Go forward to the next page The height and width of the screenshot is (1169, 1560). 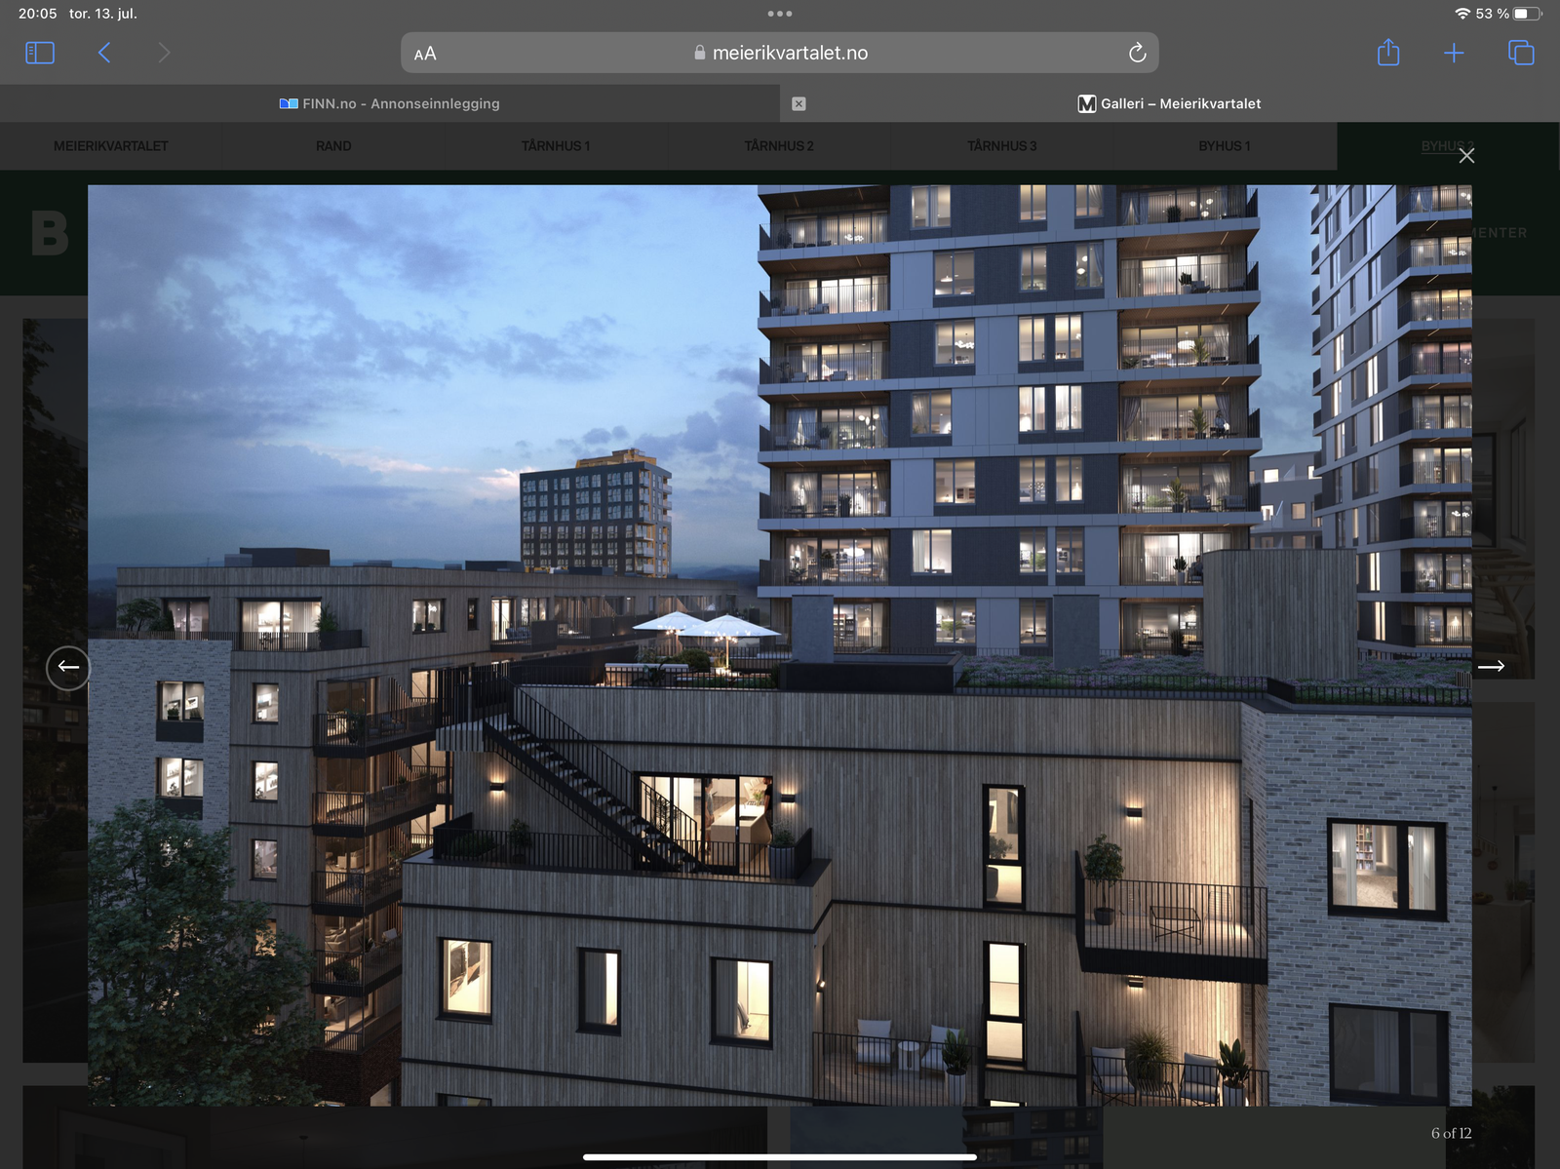pos(164,53)
